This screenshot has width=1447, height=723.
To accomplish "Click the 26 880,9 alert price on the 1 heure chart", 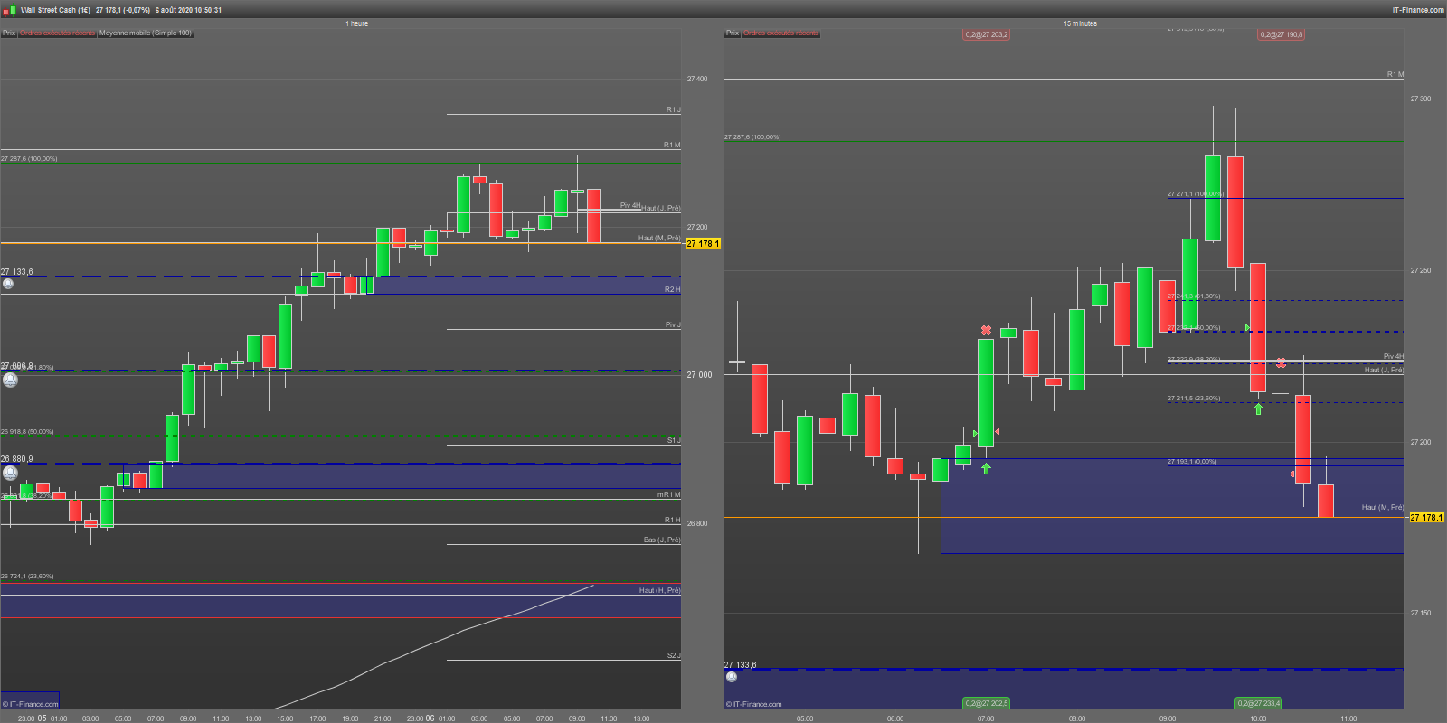I will (x=17, y=458).
